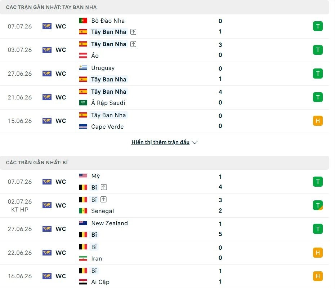Viewport: 335px width, 289px height.
Task: Click the World Cup logo on 21.06.26 row
Action: click(47, 97)
